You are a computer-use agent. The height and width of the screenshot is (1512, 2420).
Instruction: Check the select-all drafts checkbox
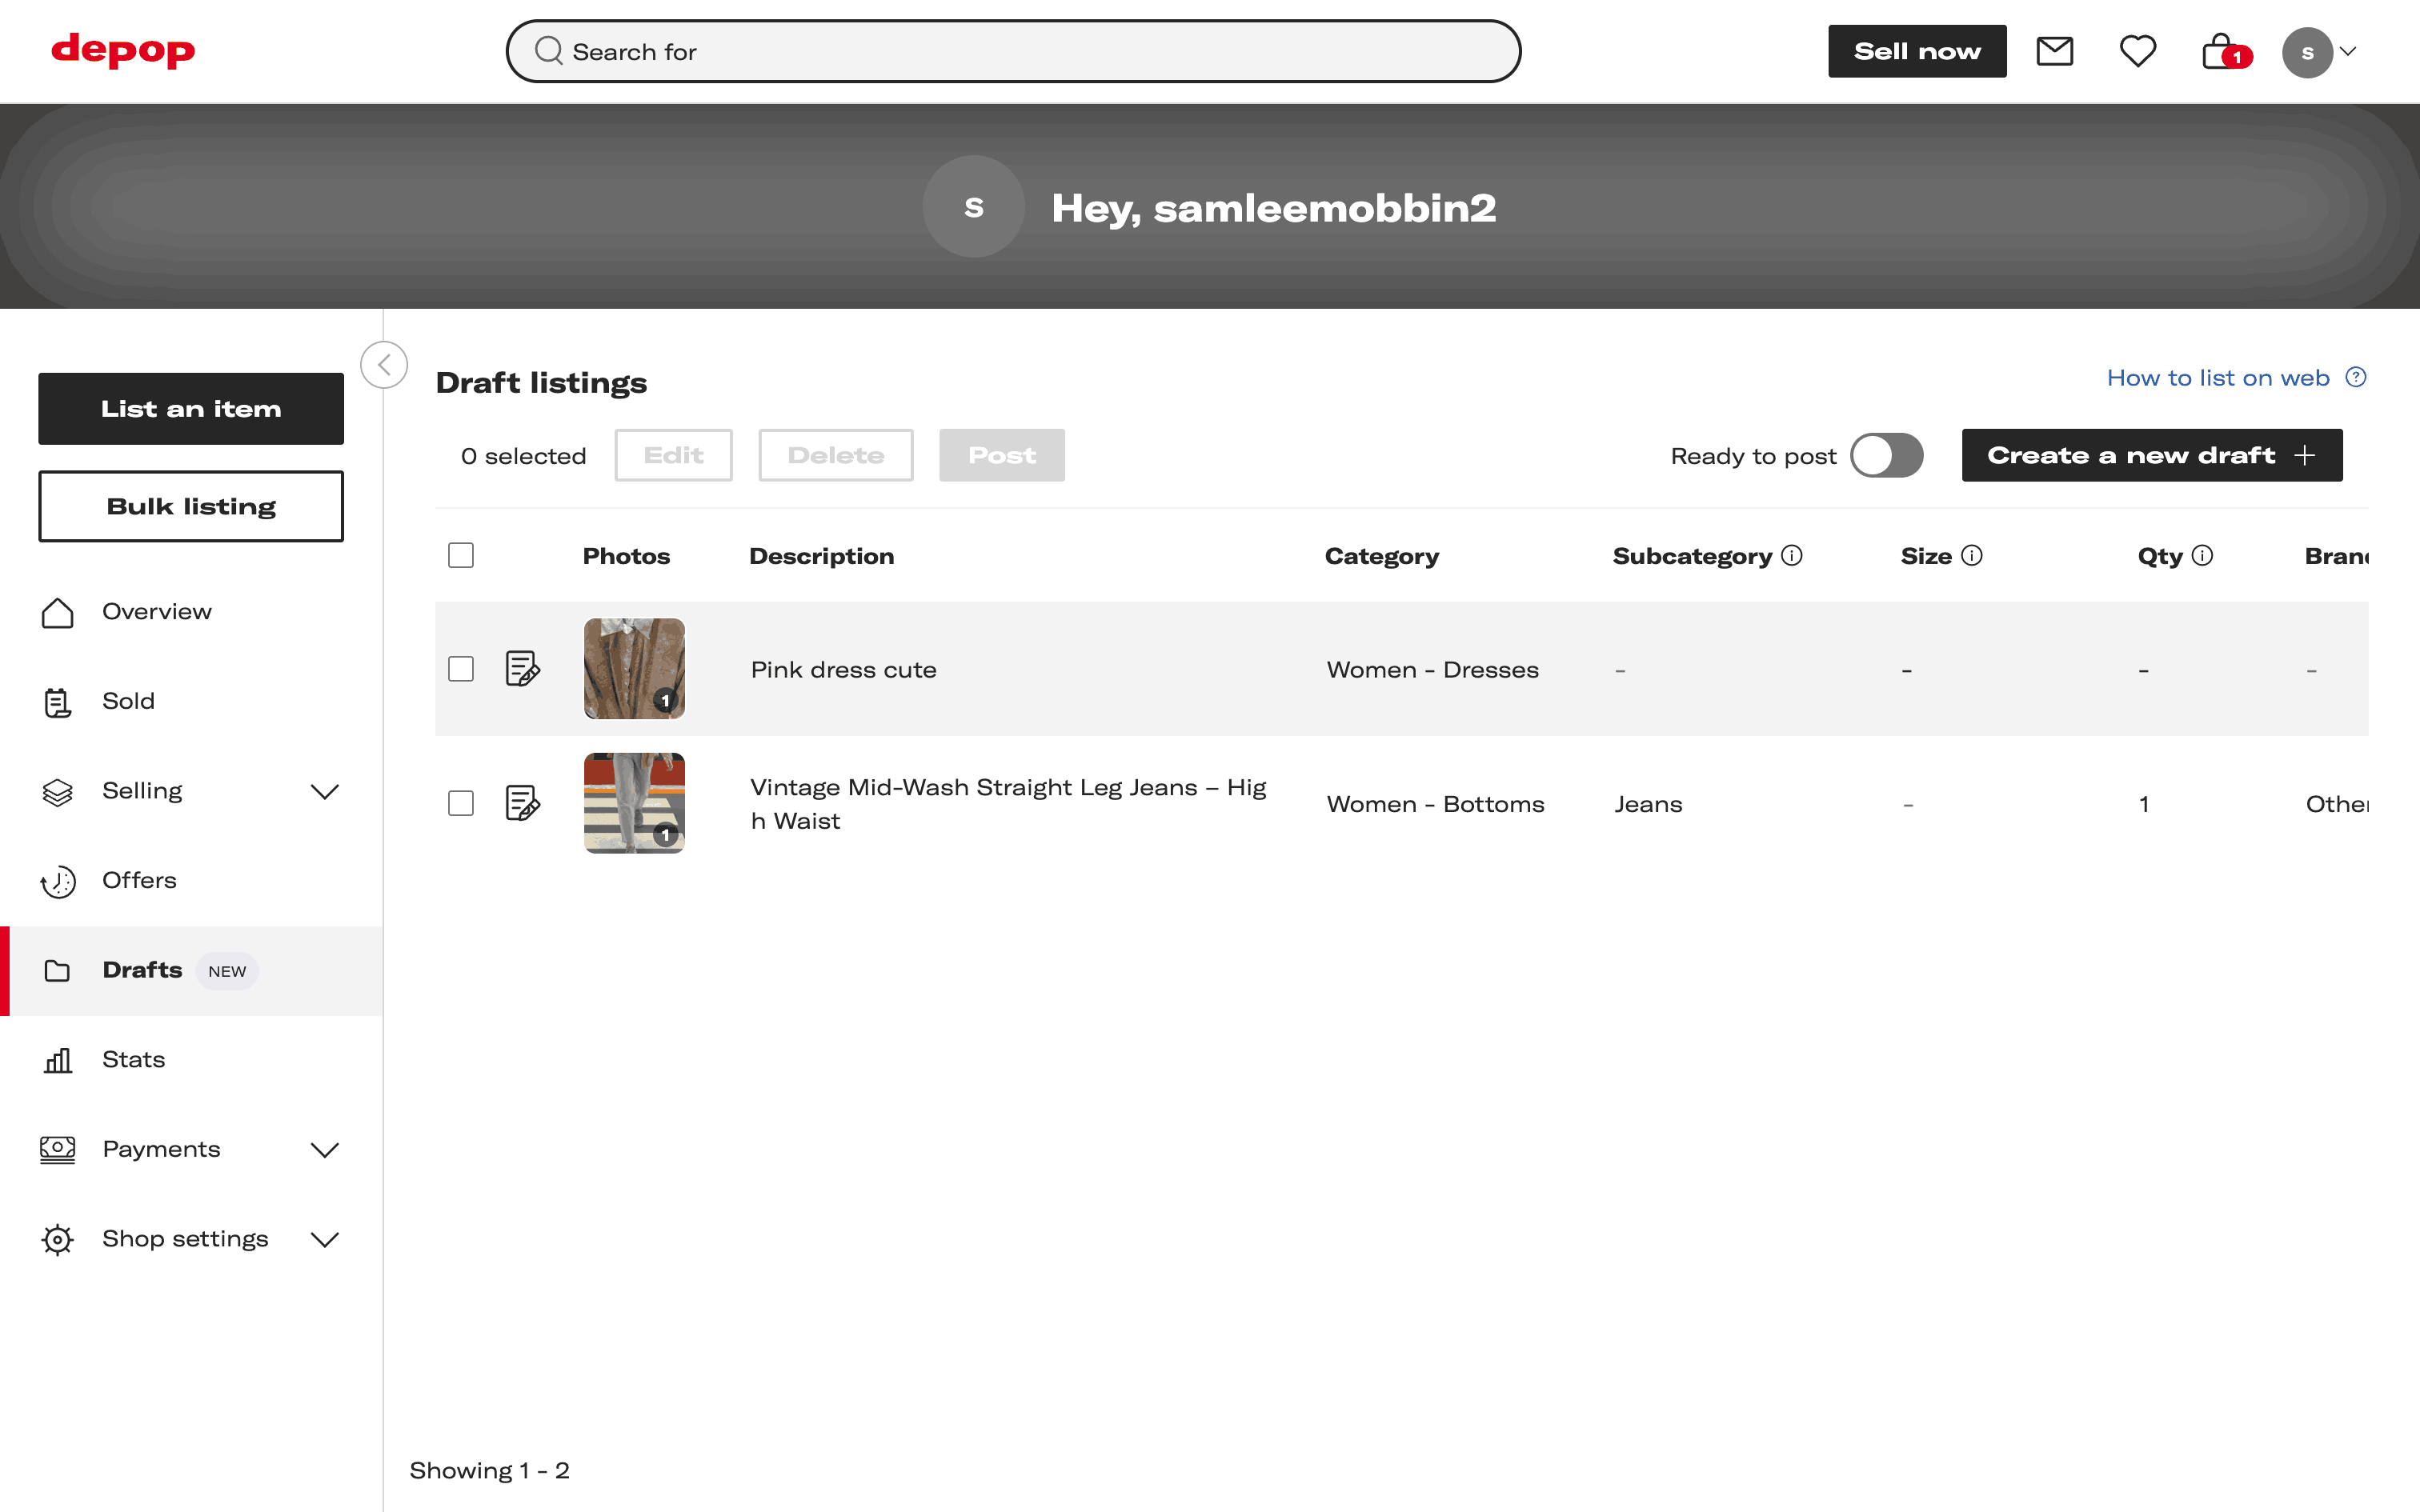[461, 555]
